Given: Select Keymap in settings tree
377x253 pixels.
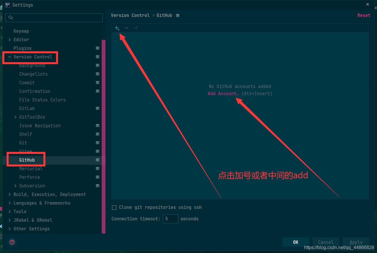Looking at the screenshot, I should coord(21,31).
